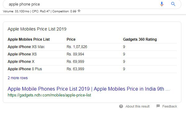Viewport: 186px width, 114px height.
Task: Open the gadgets.ndtv.com apple-price-list URL
Action: tap(49, 95)
